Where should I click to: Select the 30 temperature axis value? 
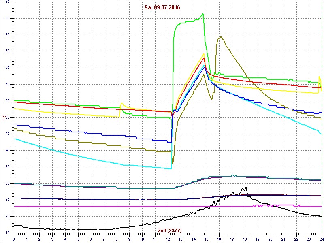pyautogui.click(x=7, y=183)
